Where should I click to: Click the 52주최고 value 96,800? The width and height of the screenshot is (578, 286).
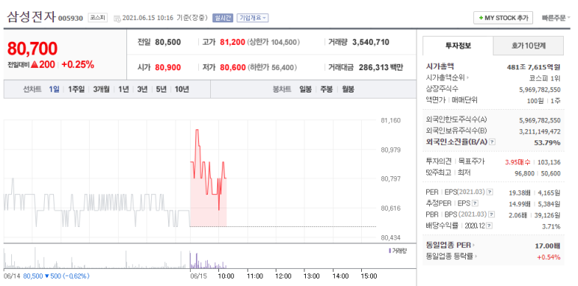[x=525, y=173]
